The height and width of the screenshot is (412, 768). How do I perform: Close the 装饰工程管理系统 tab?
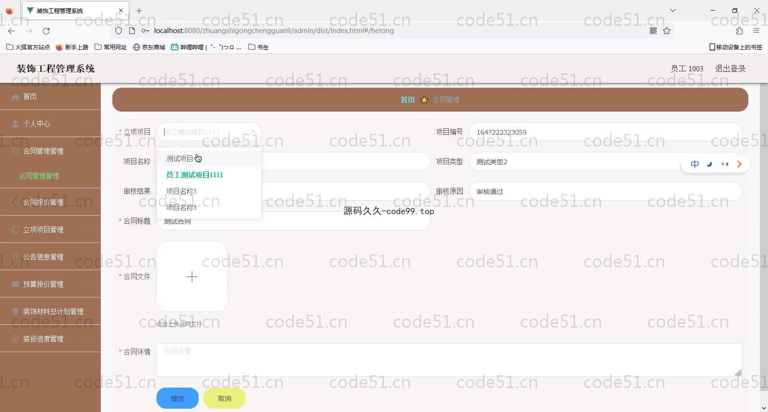tap(121, 11)
